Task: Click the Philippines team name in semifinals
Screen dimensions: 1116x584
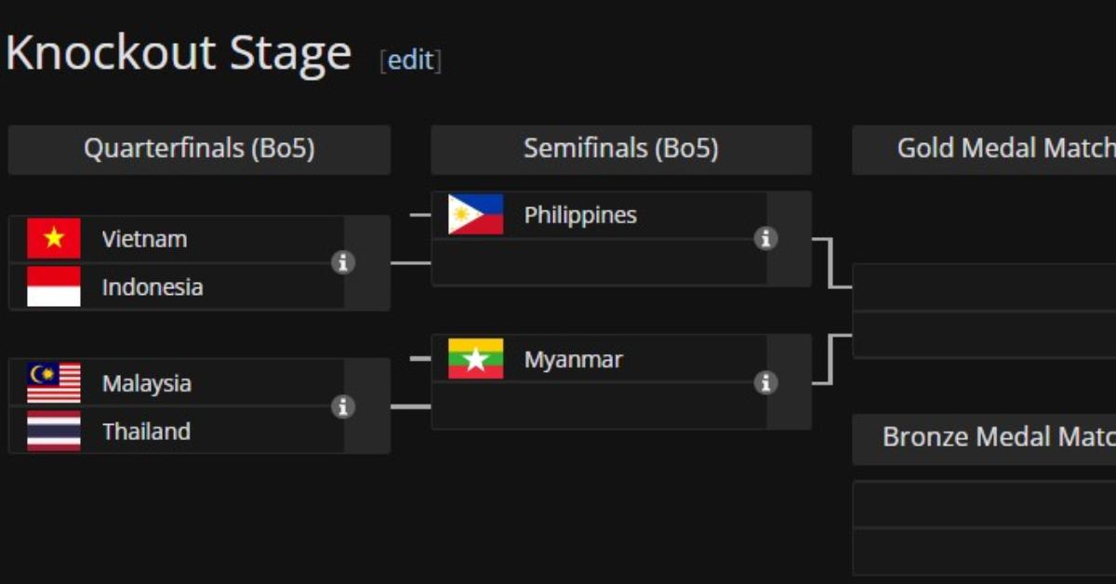Action: click(580, 215)
